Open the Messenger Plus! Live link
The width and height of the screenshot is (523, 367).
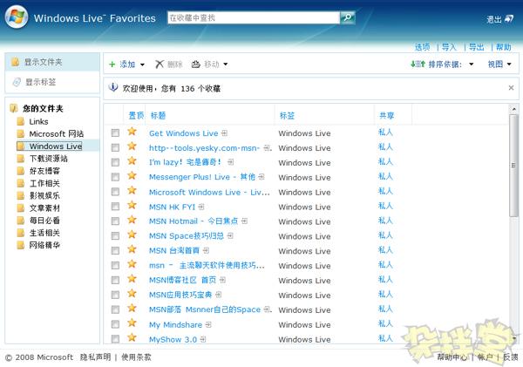click(202, 177)
